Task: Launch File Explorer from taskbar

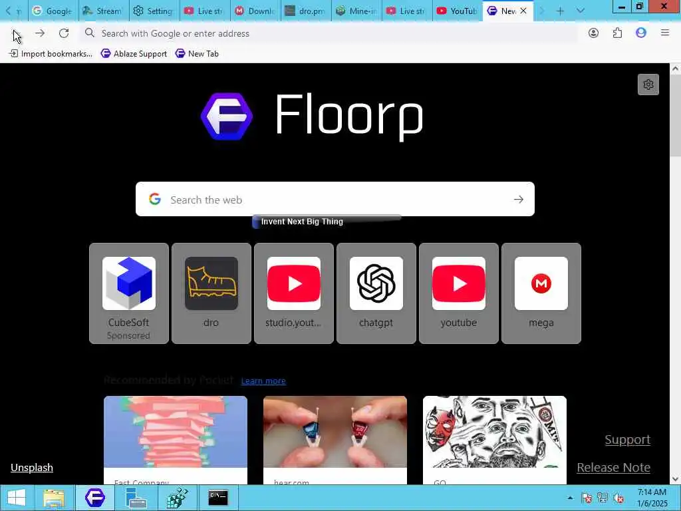Action: point(53,498)
